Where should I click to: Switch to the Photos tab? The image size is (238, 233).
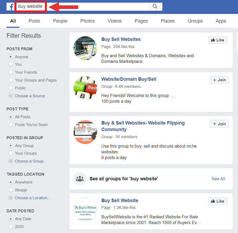pyautogui.click(x=87, y=21)
